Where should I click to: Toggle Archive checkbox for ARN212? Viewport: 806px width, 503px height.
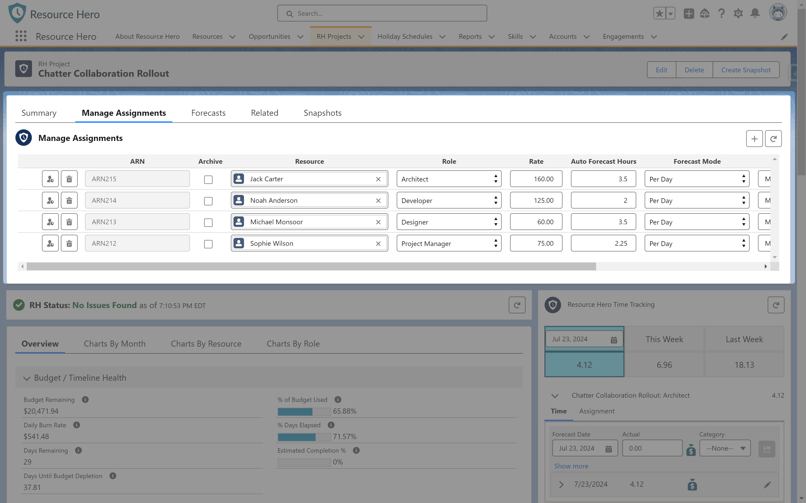click(x=208, y=244)
